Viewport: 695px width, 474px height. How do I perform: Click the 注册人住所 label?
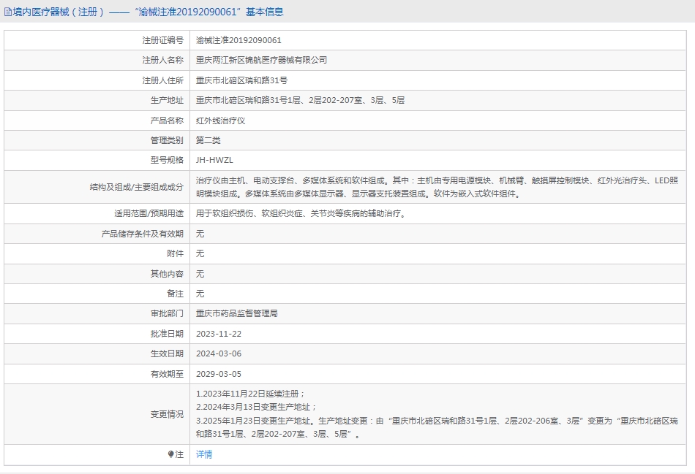coord(162,80)
